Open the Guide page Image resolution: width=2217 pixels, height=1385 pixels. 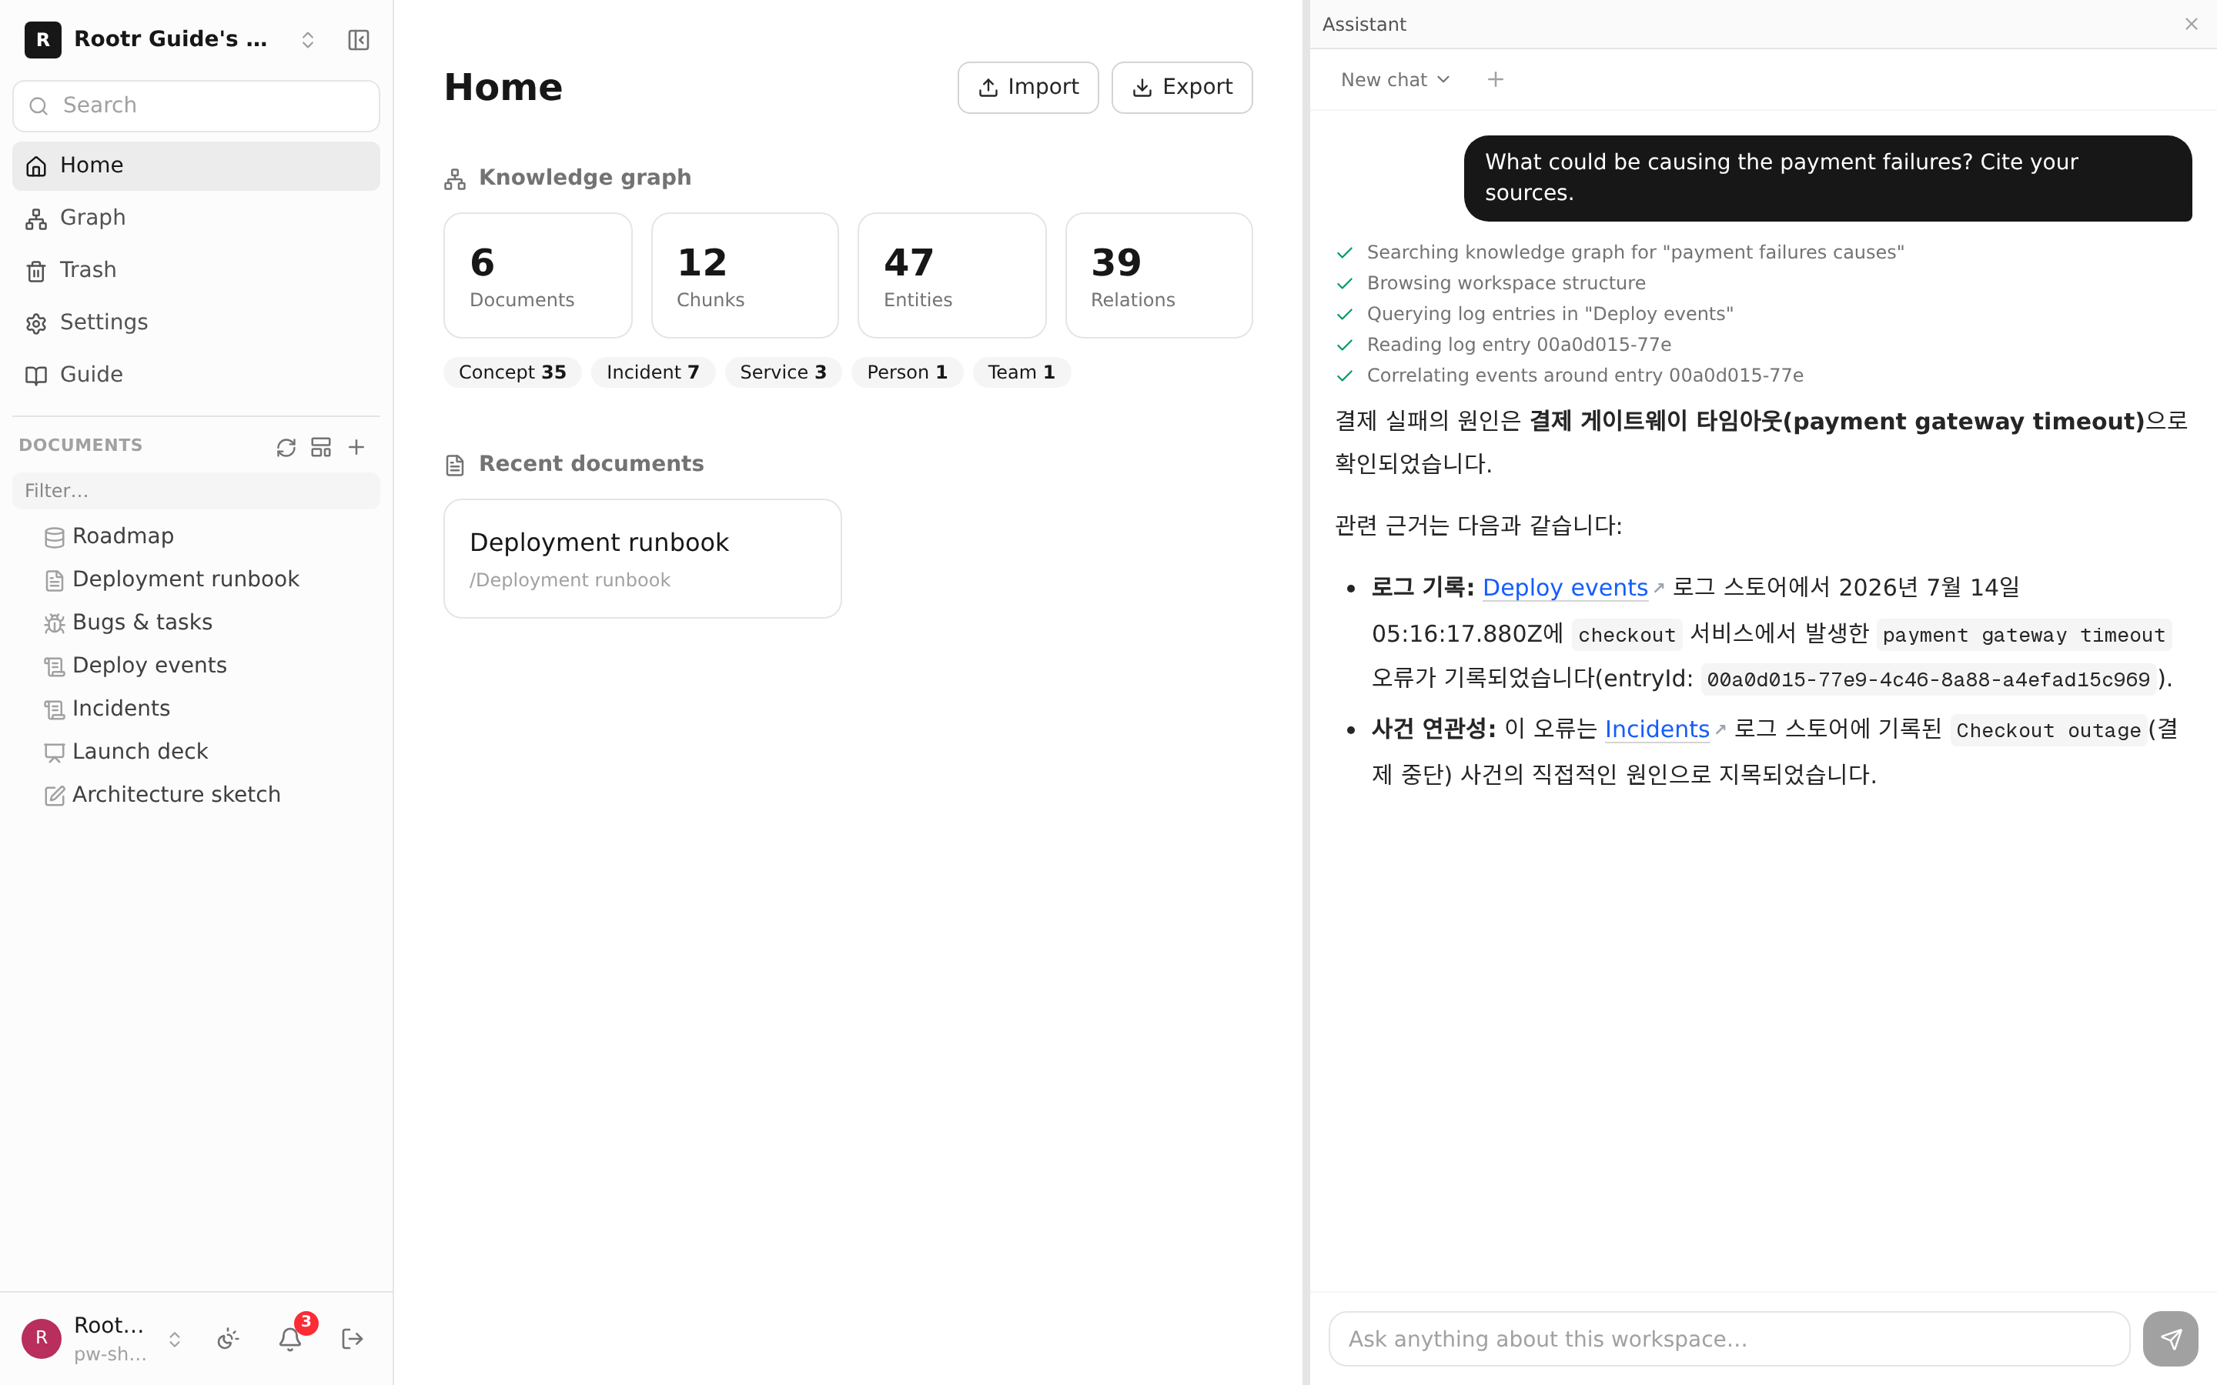(x=196, y=374)
